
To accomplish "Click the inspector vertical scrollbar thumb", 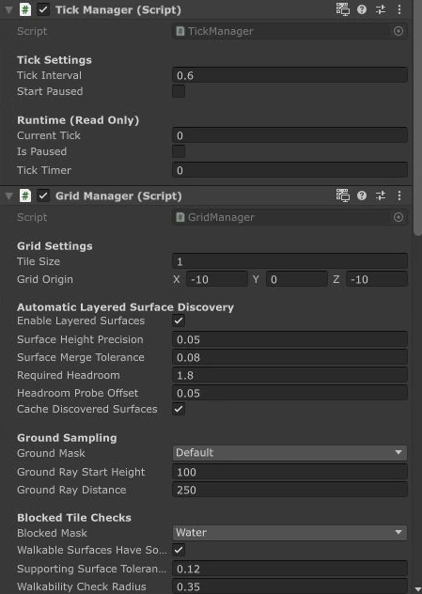I will click(418, 117).
